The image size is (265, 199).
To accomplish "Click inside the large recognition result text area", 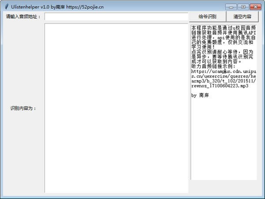I will tap(116, 108).
